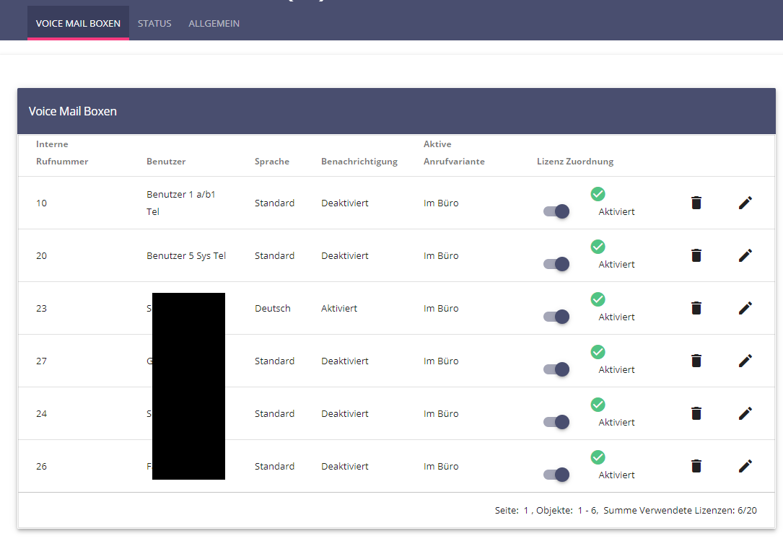Image resolution: width=783 pixels, height=541 pixels.
Task: Toggle license assignment for extension 23
Action: (556, 317)
